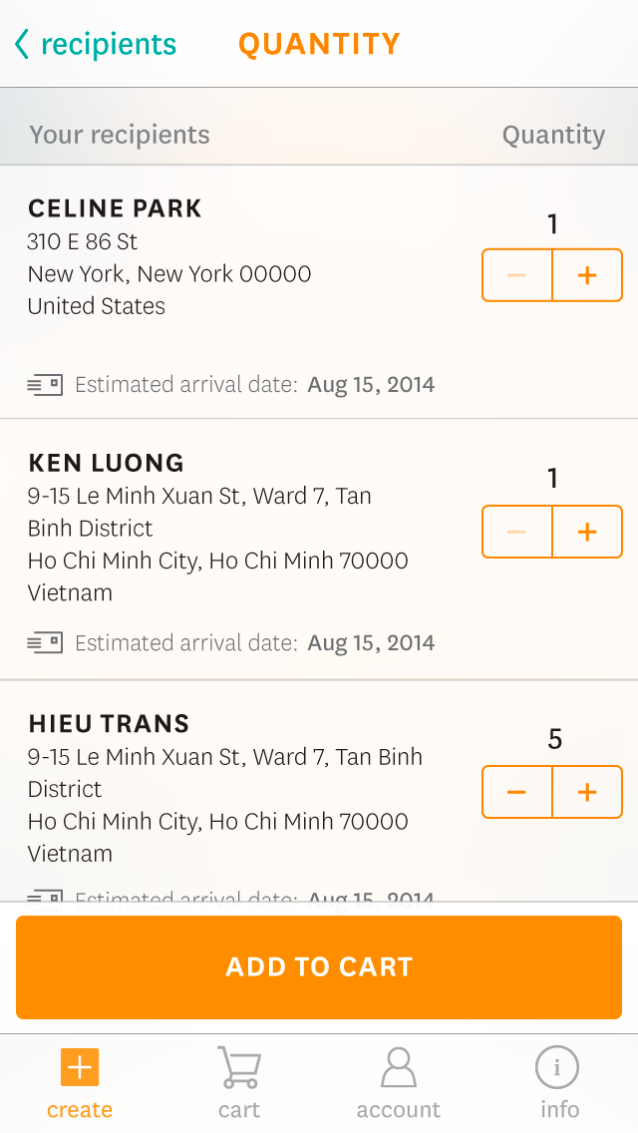Viewport: 638px width, 1133px height.
Task: Increase quantity for Celine Park
Action: click(x=587, y=275)
